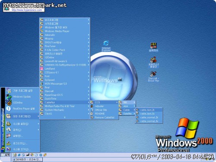Click the Show Desktop quick launch icon
216x162 pixels.
point(15,155)
